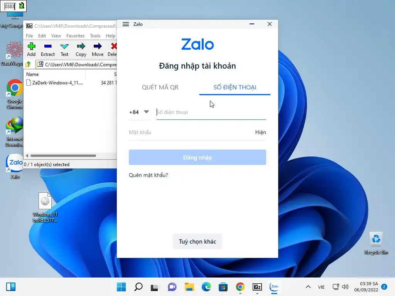Go up one folder level in 7-Zip
The height and width of the screenshot is (296, 395).
pyautogui.click(x=29, y=64)
